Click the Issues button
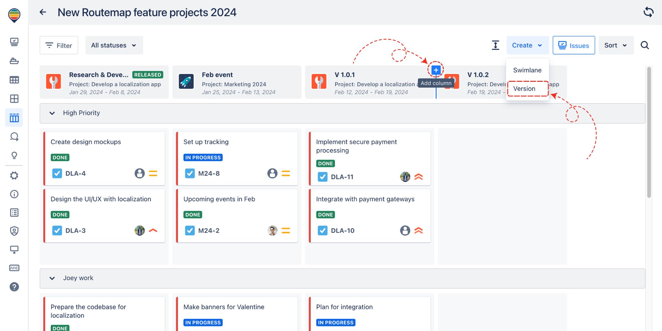Viewport: 662px width, 331px height. click(x=573, y=45)
